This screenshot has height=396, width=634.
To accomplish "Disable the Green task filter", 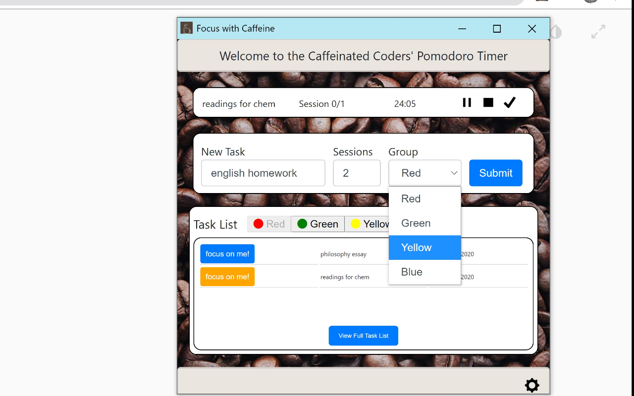I will [317, 224].
